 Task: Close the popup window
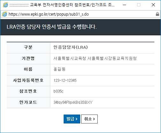tap(153, 5)
